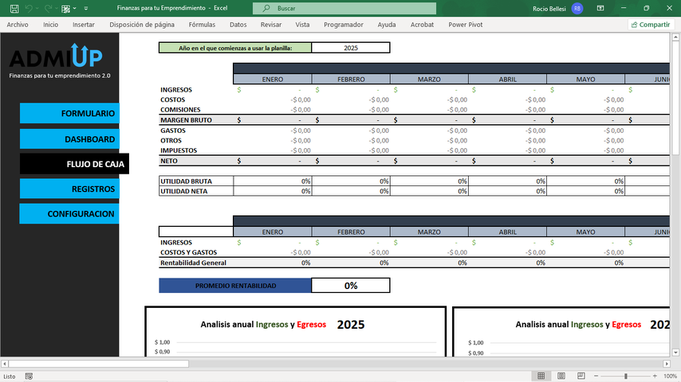Open the Ayuda tab
This screenshot has width=681, height=382.
pyautogui.click(x=387, y=25)
